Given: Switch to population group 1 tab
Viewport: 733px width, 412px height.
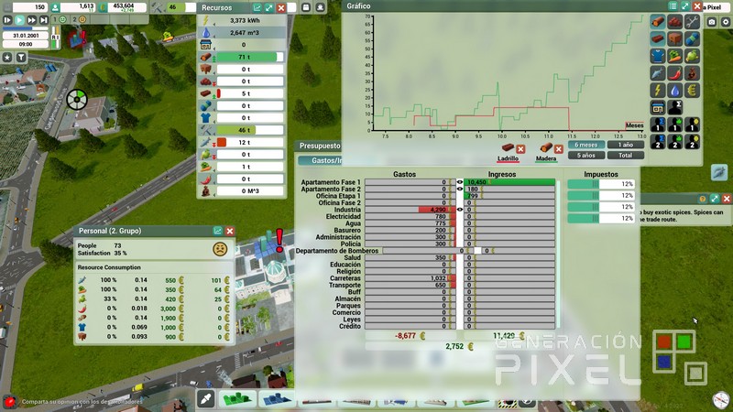Looking at the screenshot, I should point(60,19).
